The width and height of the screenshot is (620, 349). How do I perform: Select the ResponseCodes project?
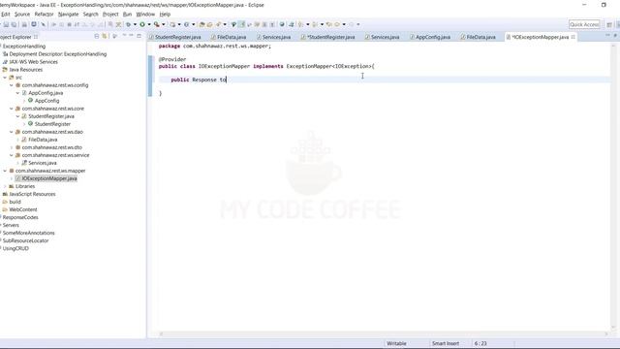click(x=20, y=217)
